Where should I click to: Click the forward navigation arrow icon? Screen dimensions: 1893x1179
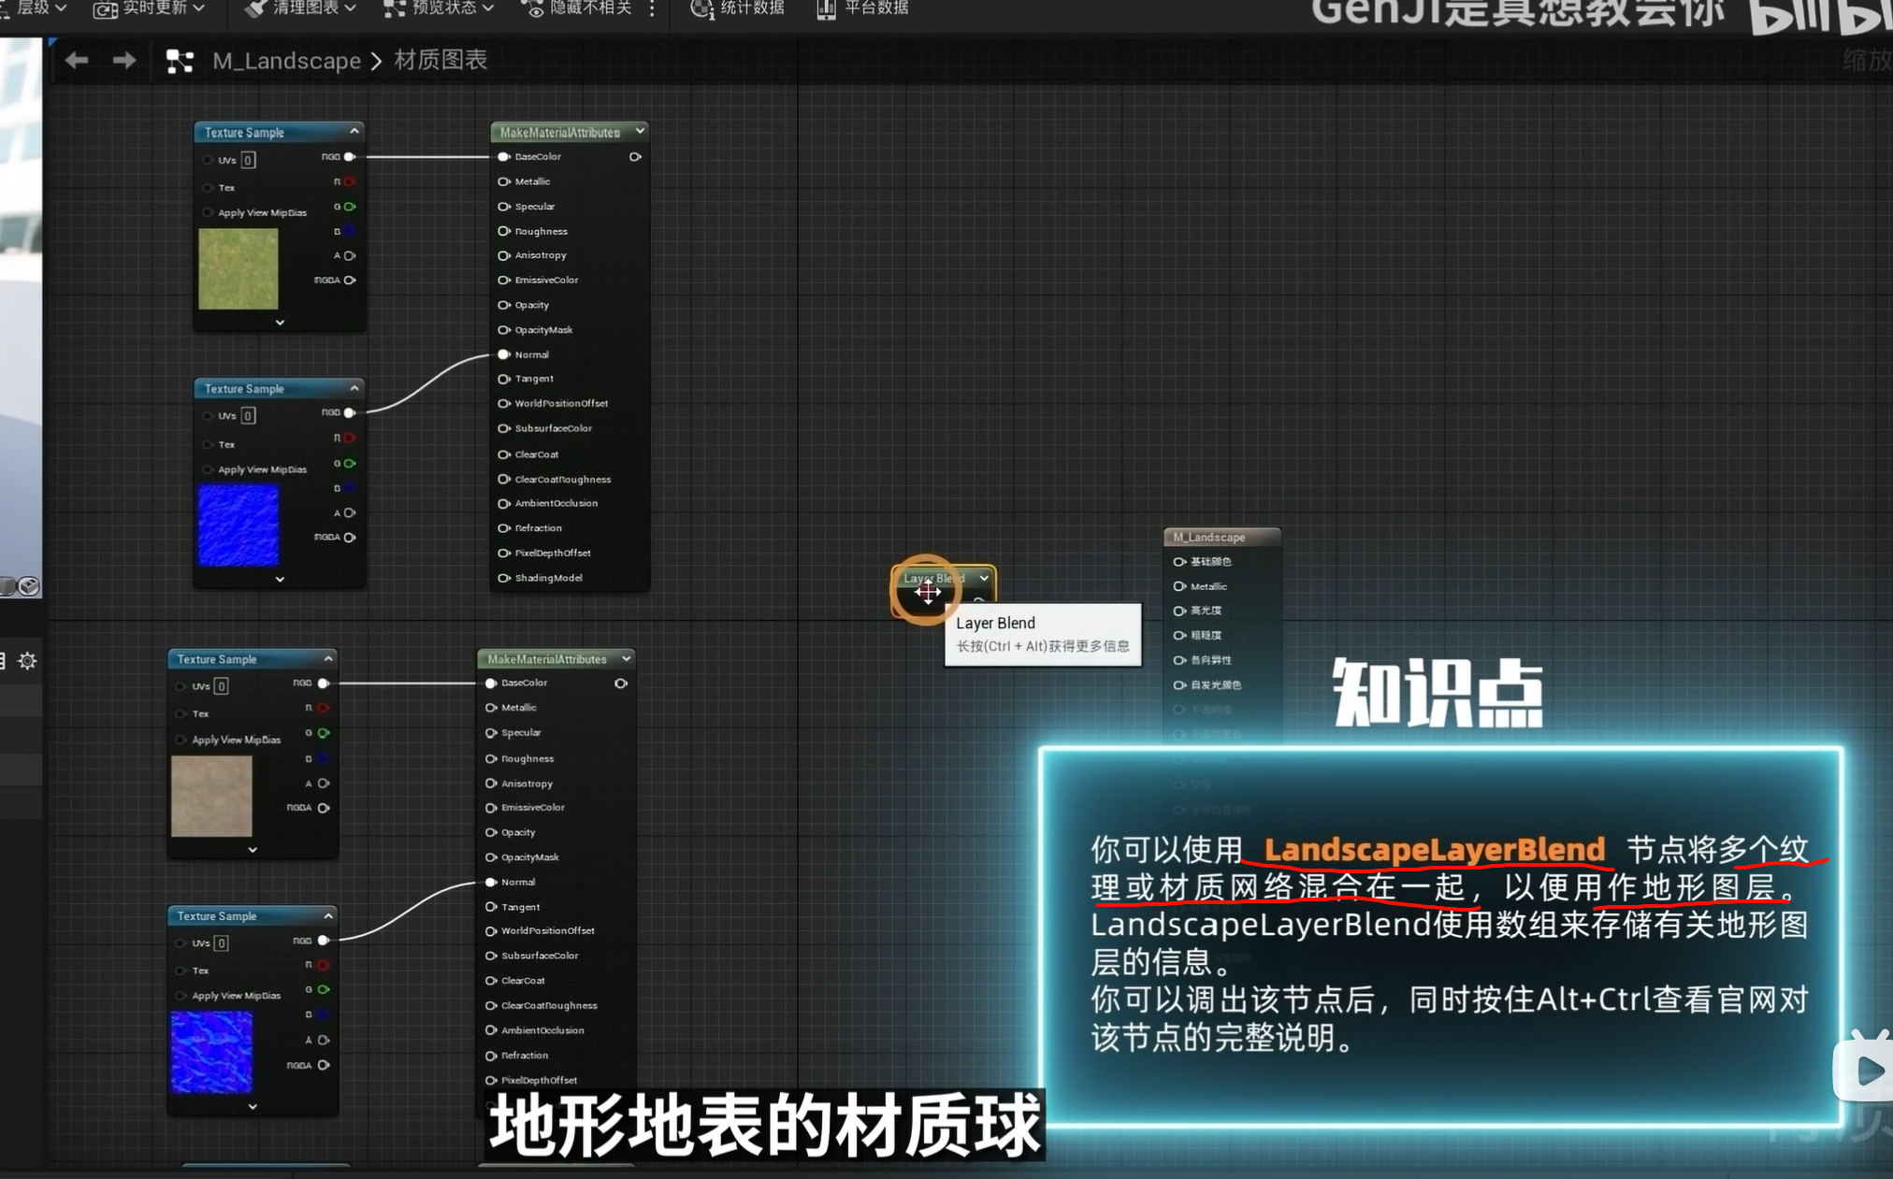(123, 61)
